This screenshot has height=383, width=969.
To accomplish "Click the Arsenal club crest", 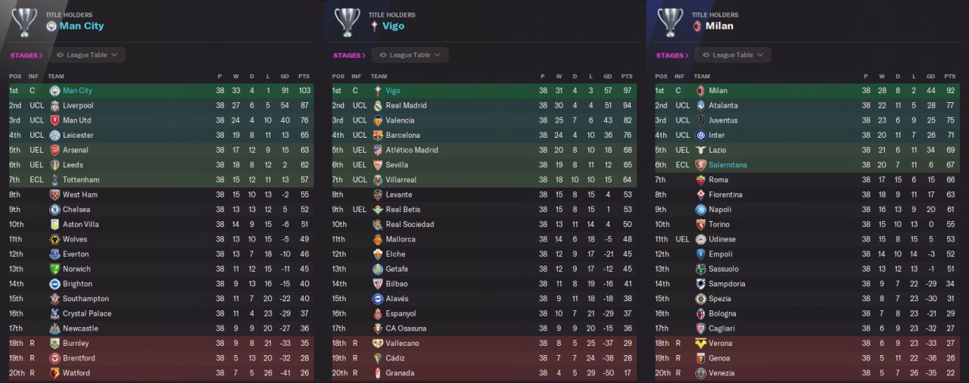I will [55, 150].
